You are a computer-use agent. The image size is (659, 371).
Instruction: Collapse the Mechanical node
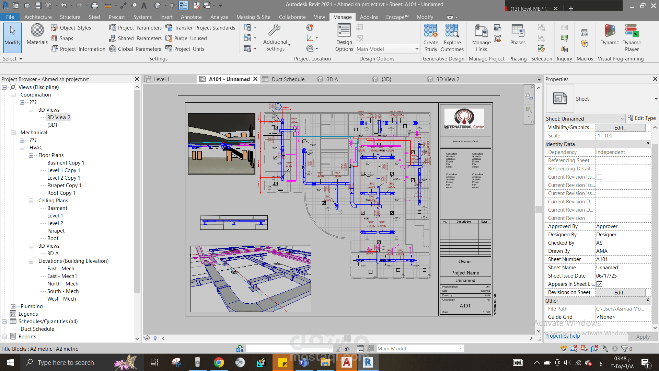(13, 133)
